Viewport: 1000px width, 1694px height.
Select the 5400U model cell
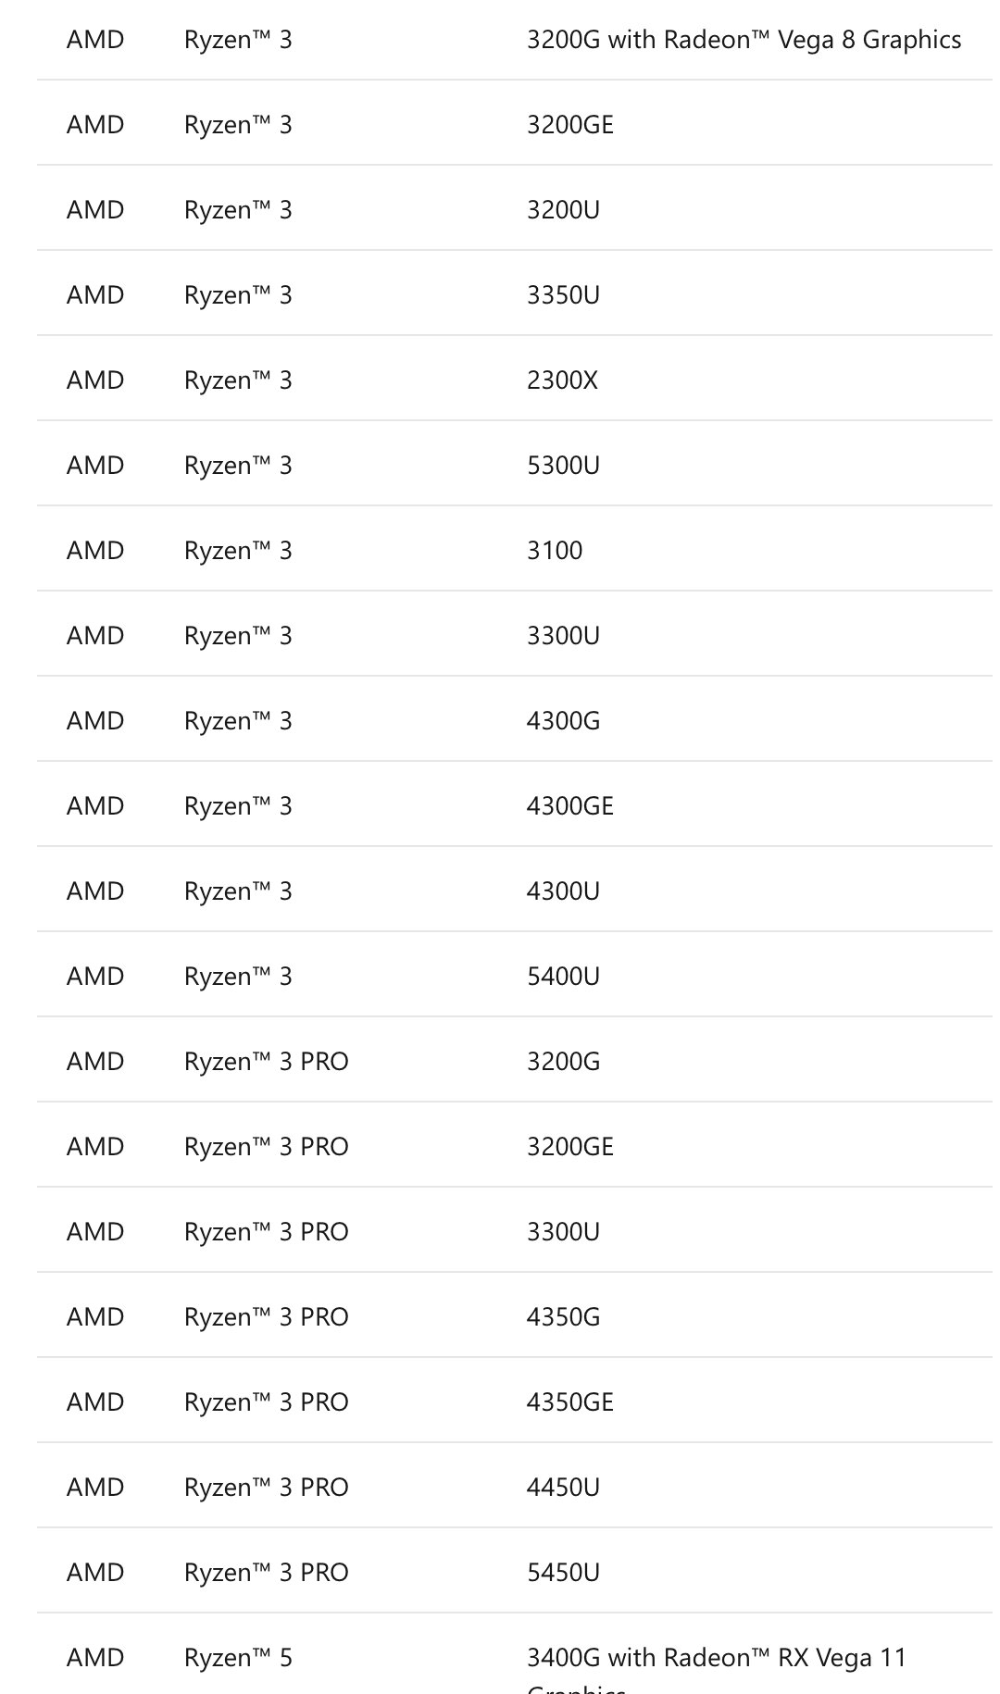point(563,977)
